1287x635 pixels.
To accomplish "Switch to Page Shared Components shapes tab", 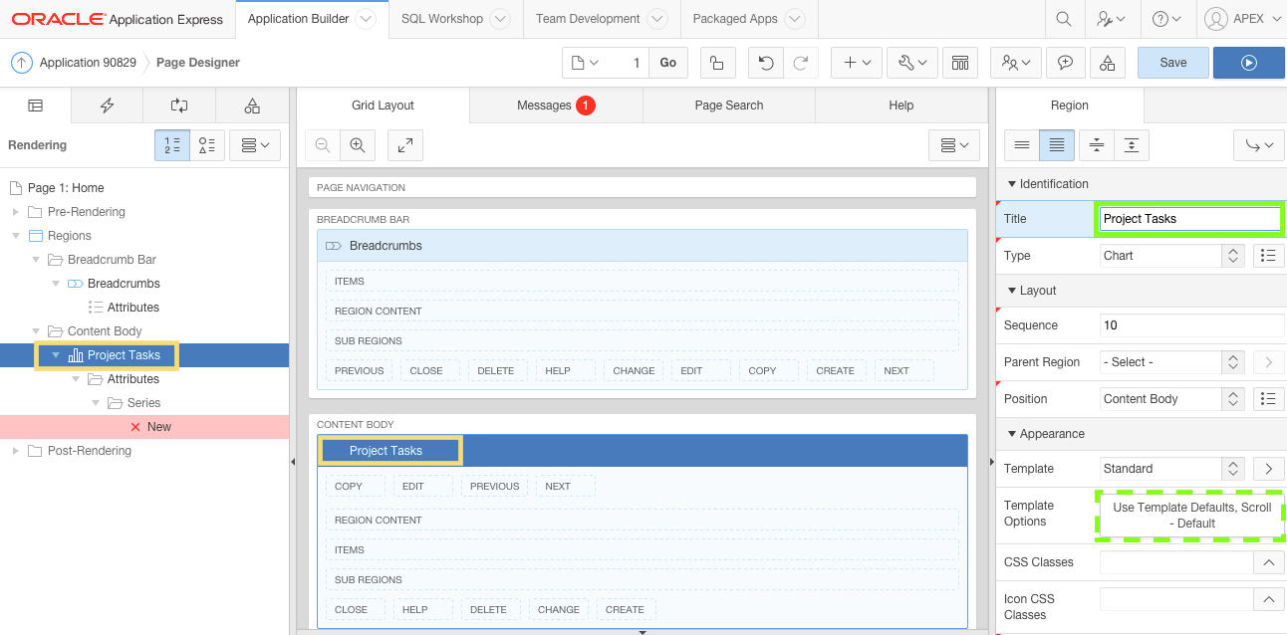I will [252, 106].
